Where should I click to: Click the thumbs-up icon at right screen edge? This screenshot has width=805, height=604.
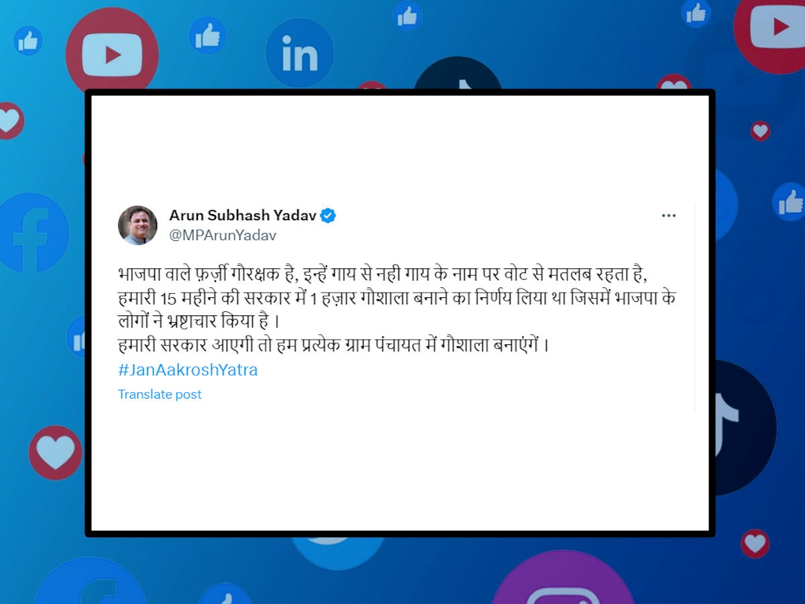point(789,201)
